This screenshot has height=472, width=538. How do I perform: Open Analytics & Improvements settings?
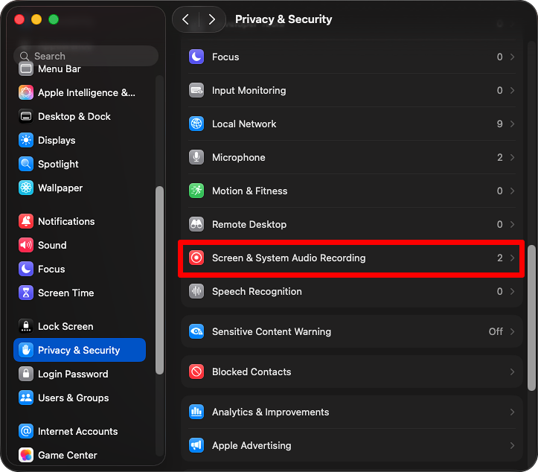click(352, 412)
